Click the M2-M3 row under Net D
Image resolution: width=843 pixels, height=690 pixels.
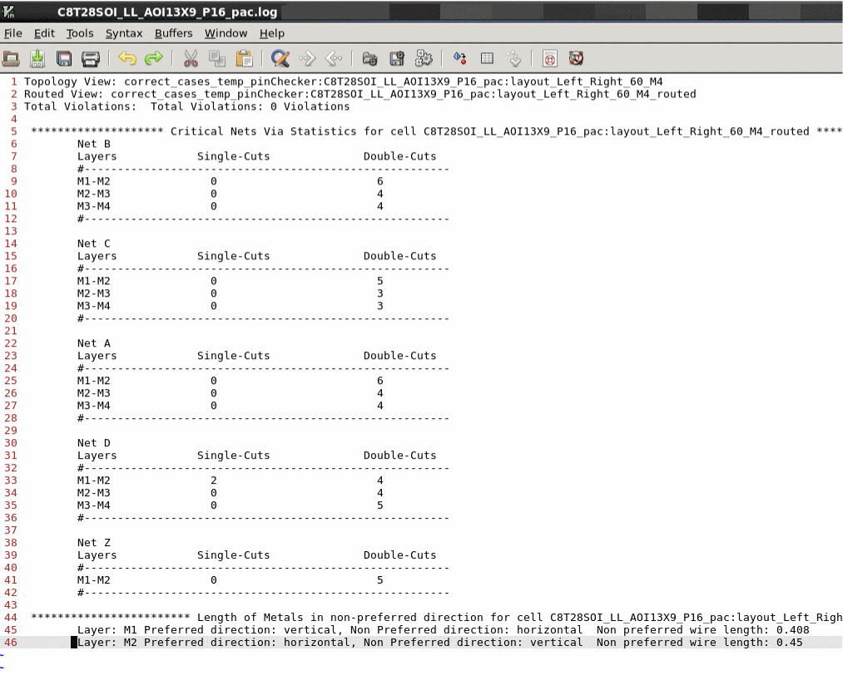coord(231,493)
